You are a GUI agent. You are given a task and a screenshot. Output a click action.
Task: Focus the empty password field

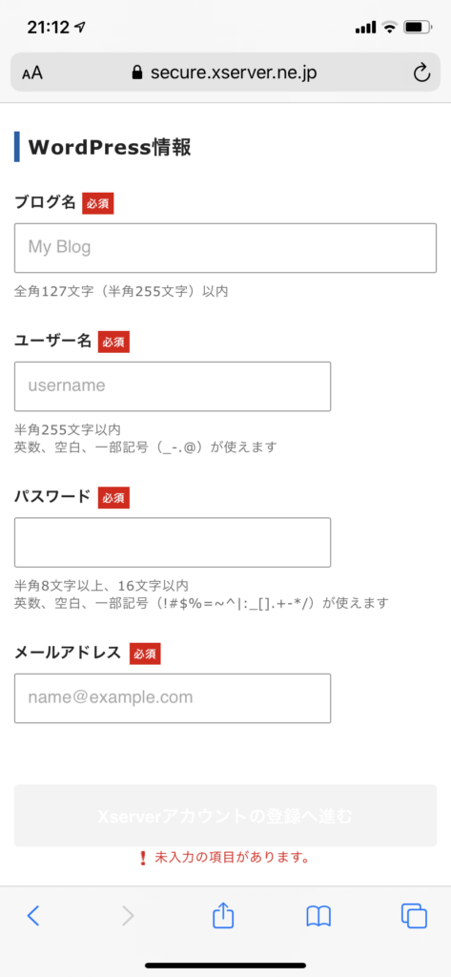[173, 542]
